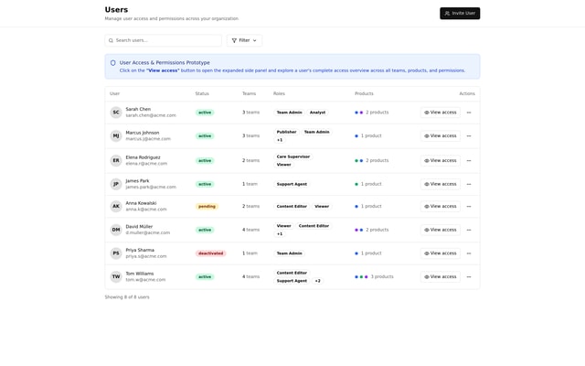View access for Marcus Johnson
The width and height of the screenshot is (585, 366).
click(441, 136)
